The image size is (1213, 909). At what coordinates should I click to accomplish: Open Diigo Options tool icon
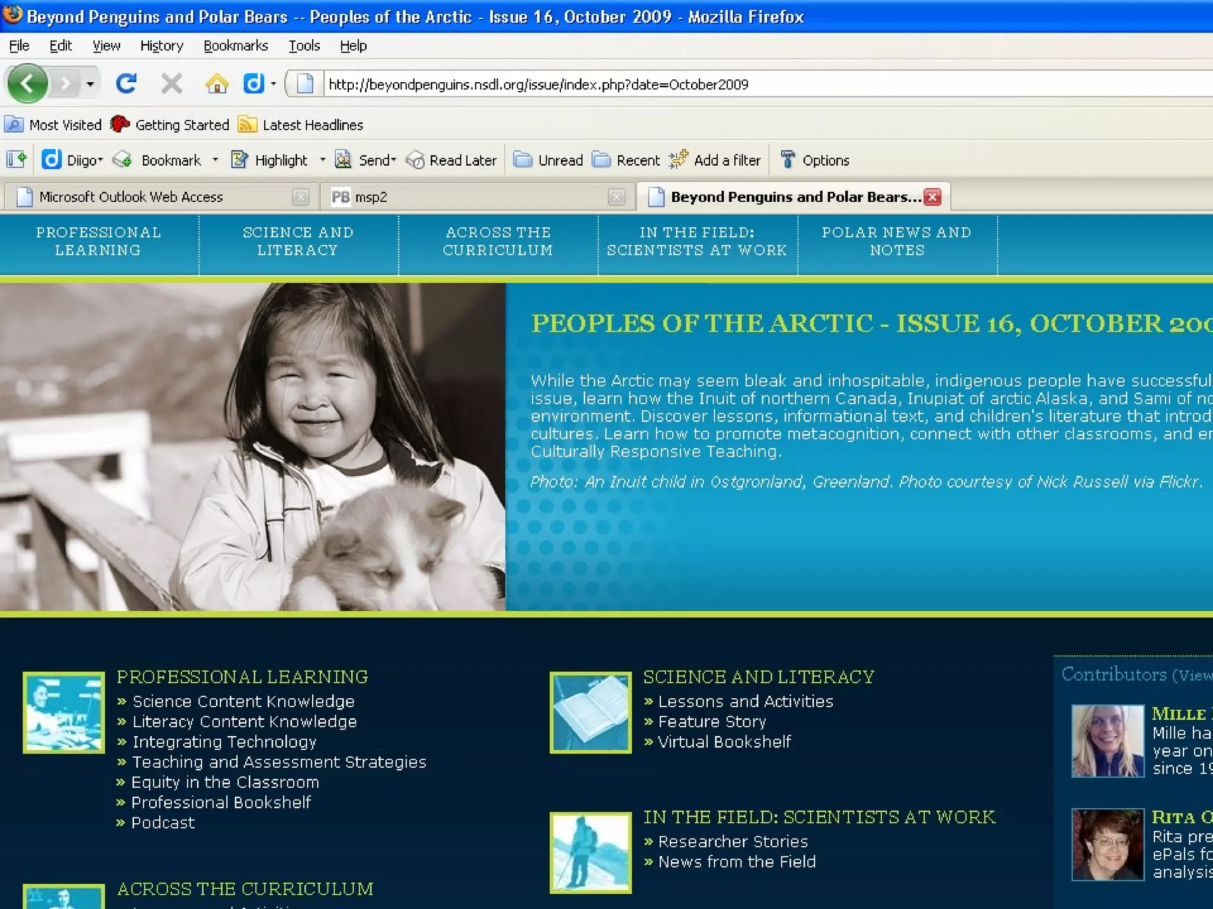788,160
